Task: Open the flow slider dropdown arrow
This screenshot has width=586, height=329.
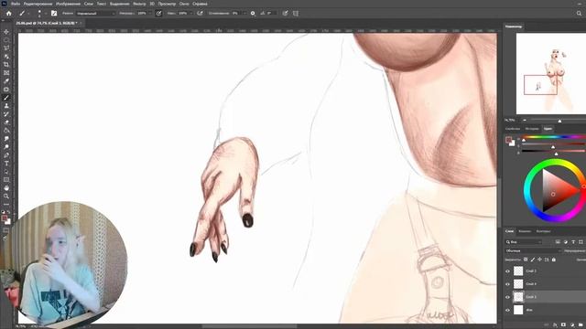Action: point(191,13)
